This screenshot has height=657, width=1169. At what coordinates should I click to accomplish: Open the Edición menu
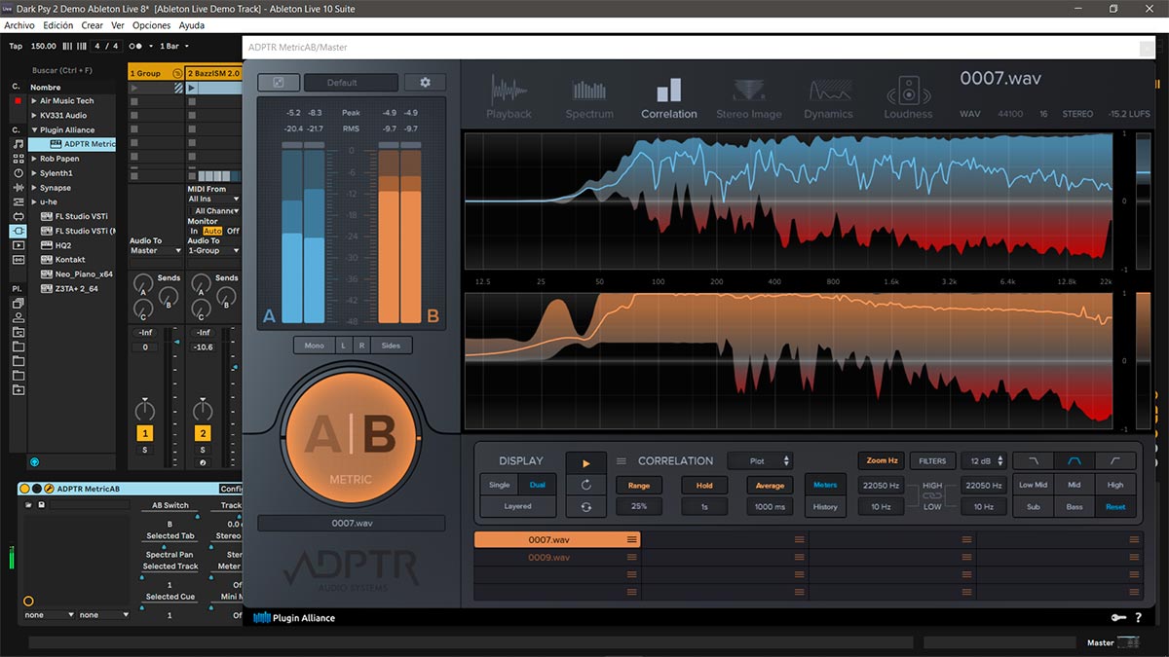58,25
